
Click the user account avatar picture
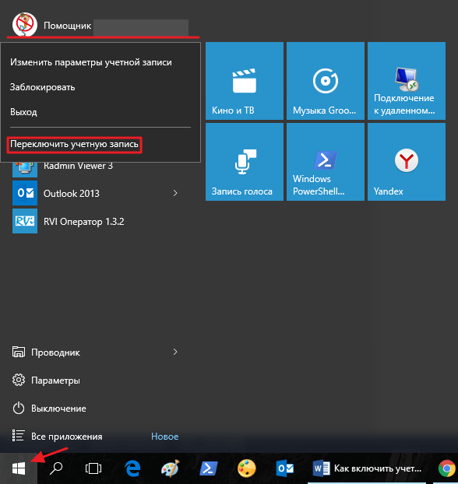tap(25, 25)
